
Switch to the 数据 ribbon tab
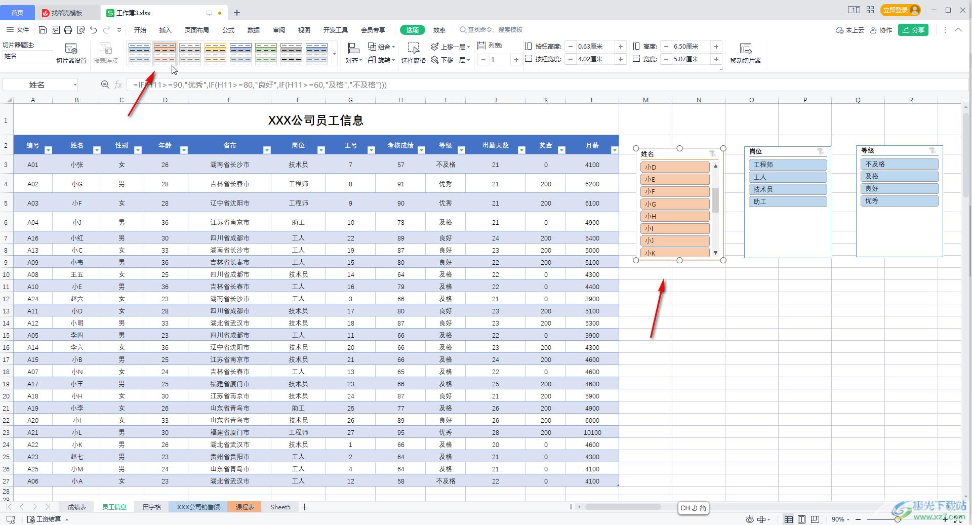(254, 30)
